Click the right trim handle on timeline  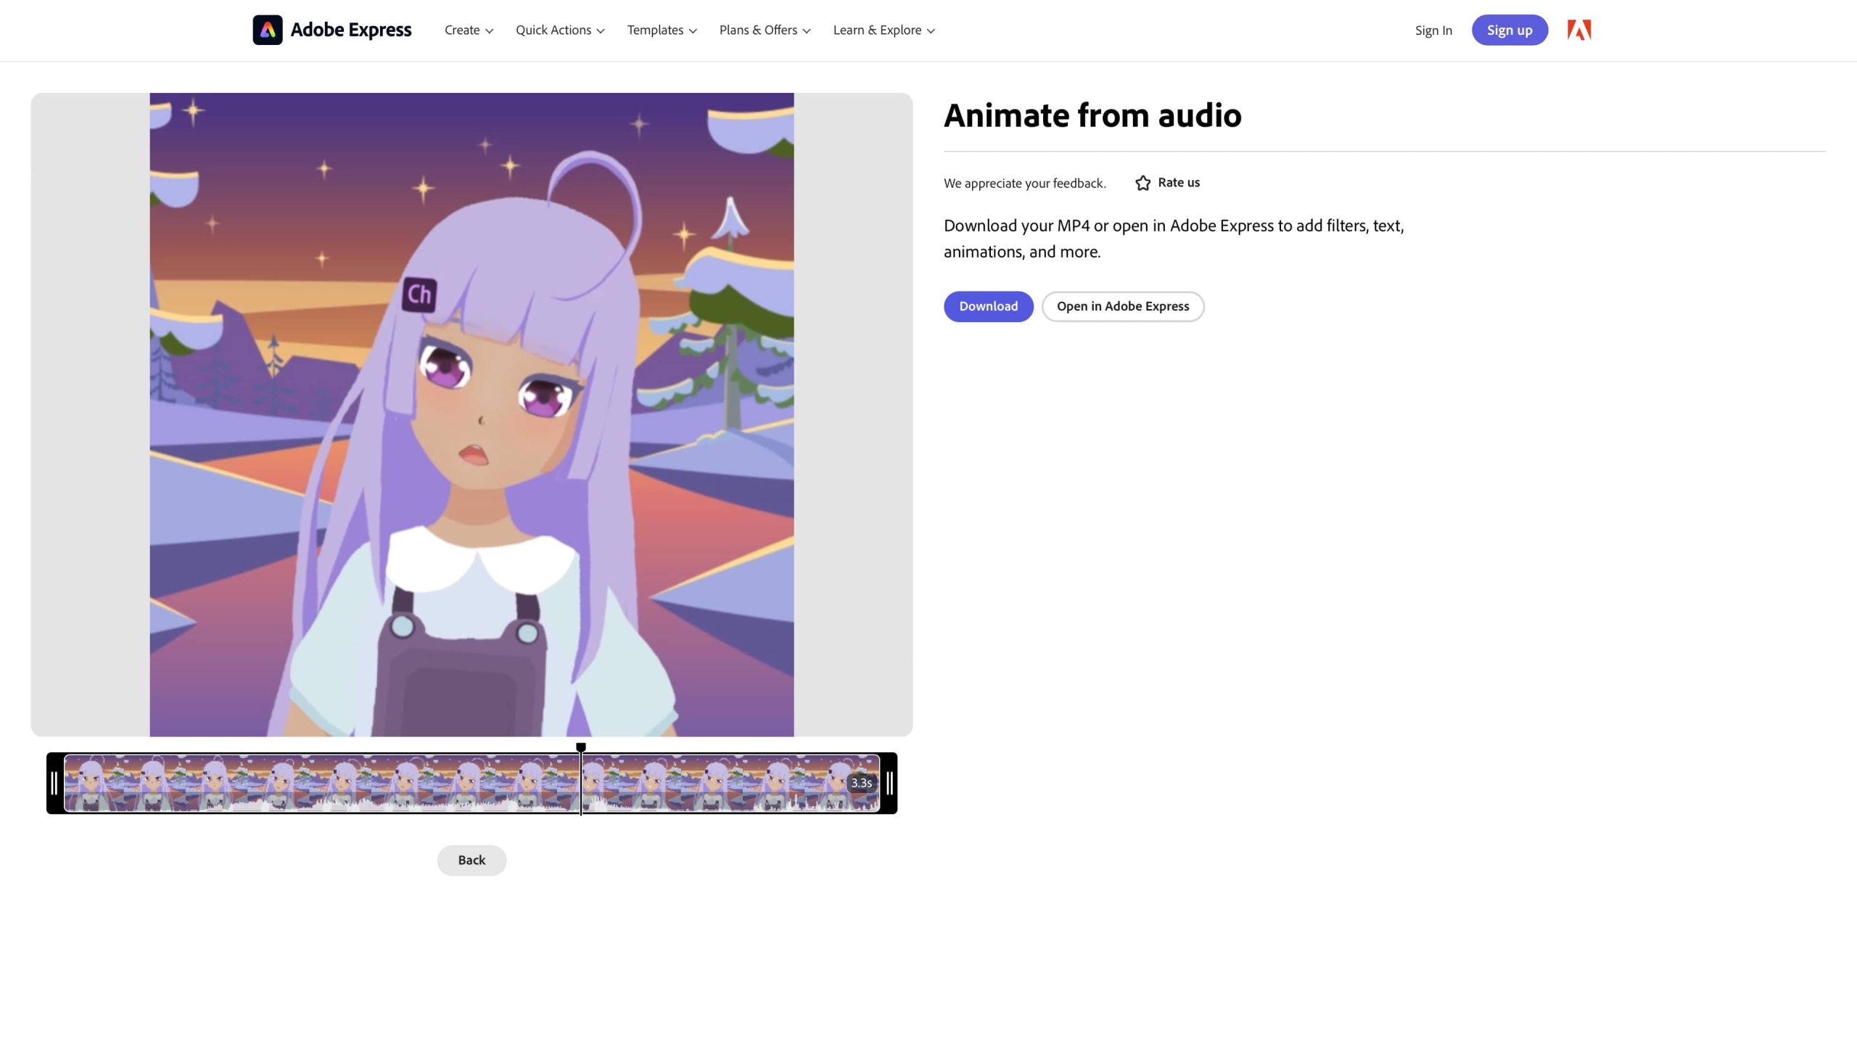[889, 783]
